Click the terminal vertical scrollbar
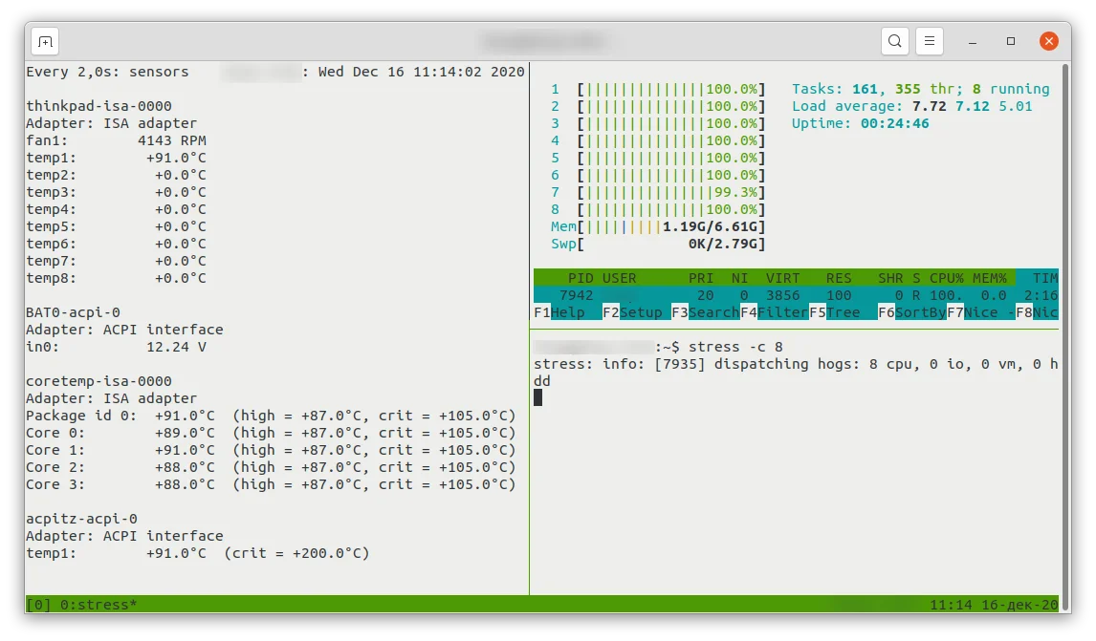This screenshot has width=1096, height=641. [x=1065, y=329]
